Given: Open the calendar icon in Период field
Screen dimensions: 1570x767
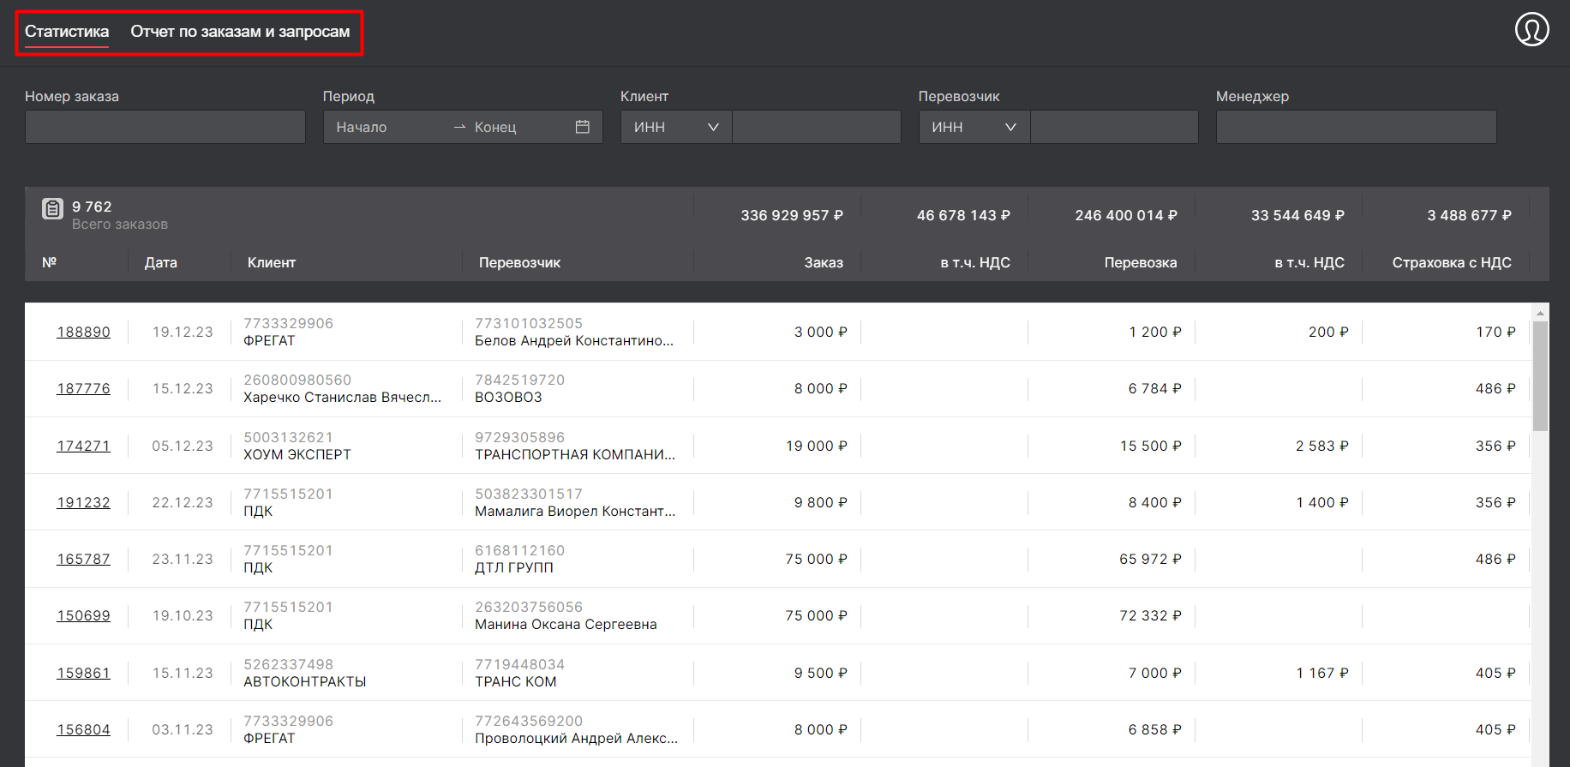Looking at the screenshot, I should coord(583,127).
